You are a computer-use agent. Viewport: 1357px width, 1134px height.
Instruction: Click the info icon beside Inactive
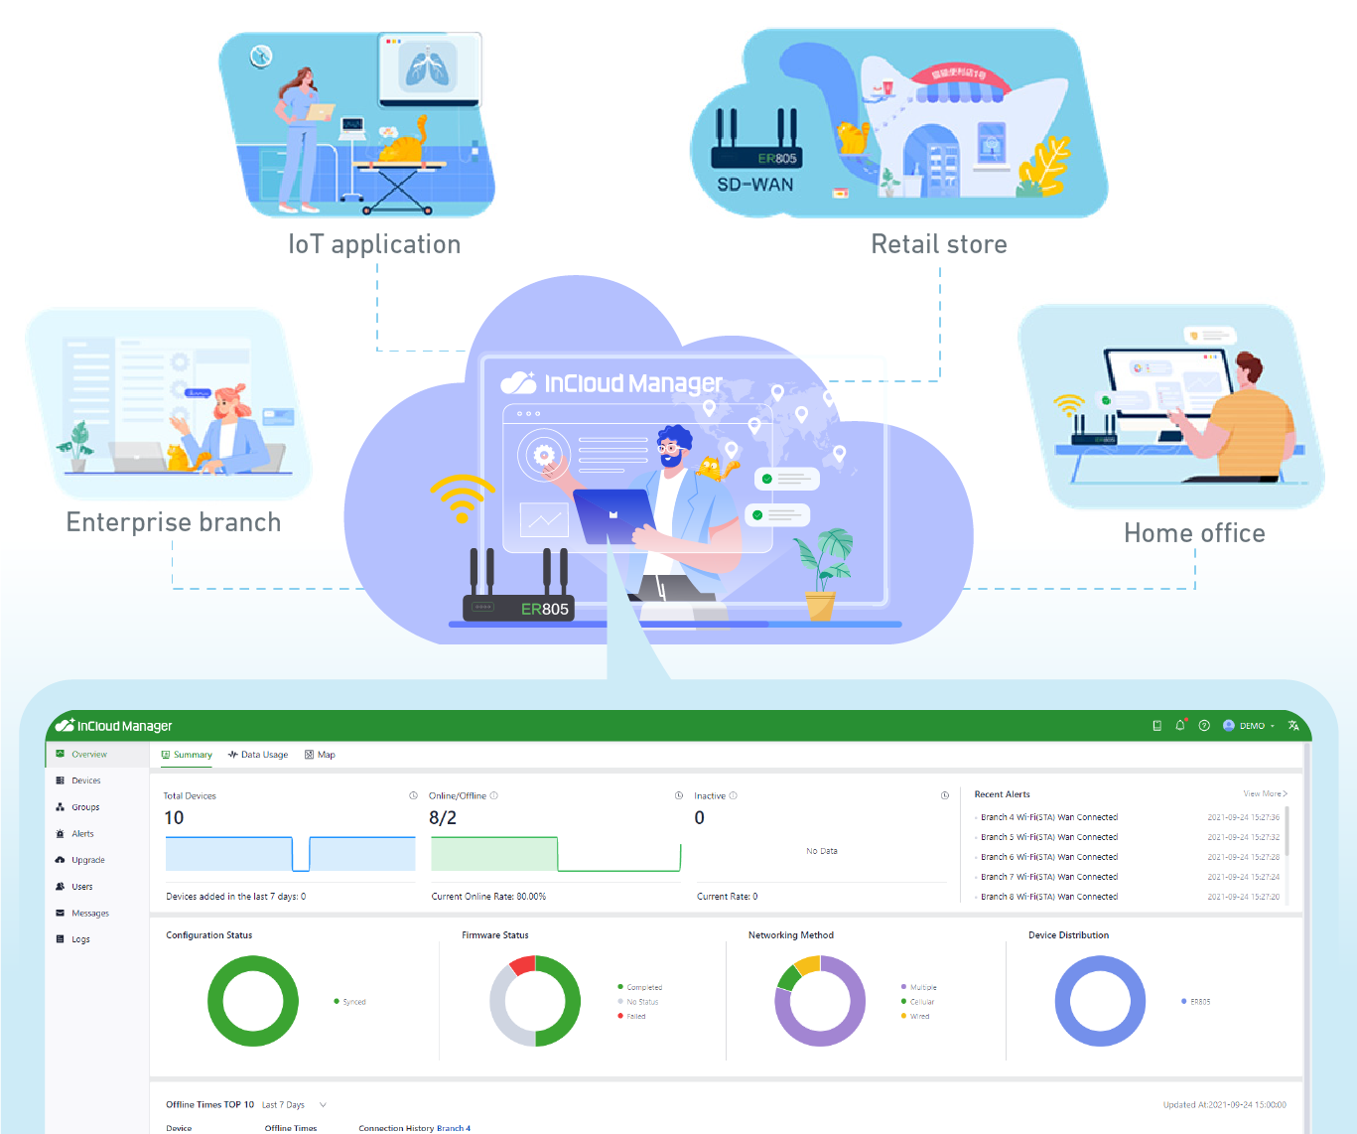pos(734,795)
